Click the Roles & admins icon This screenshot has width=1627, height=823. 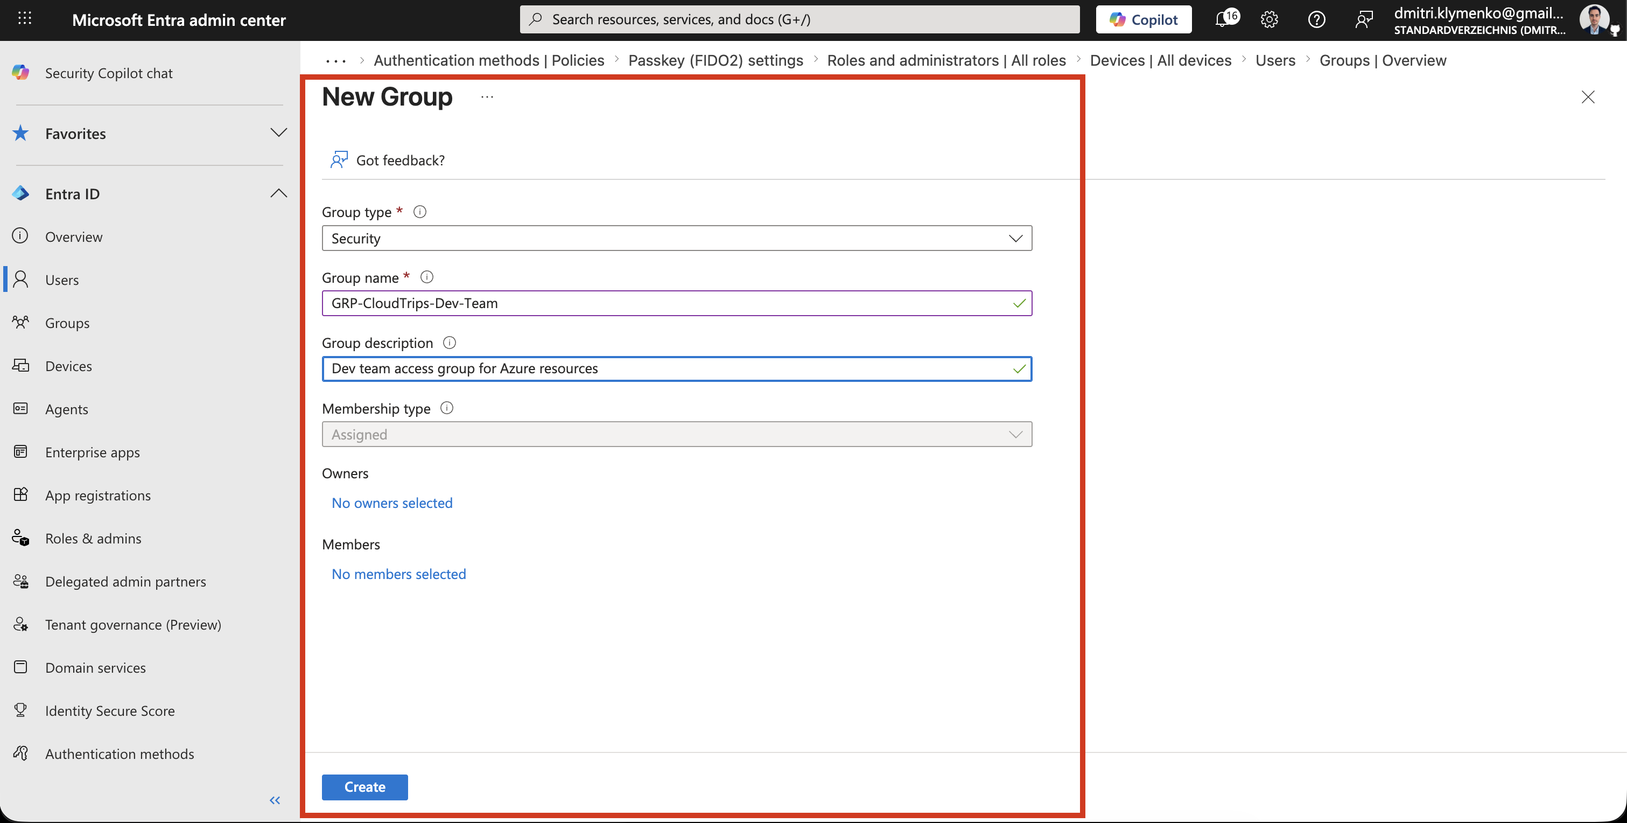[20, 538]
